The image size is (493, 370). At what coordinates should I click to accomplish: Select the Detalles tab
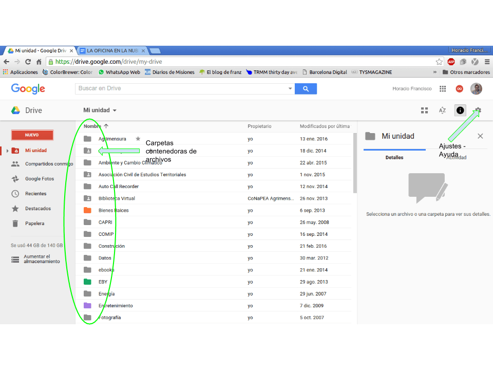[x=394, y=157]
